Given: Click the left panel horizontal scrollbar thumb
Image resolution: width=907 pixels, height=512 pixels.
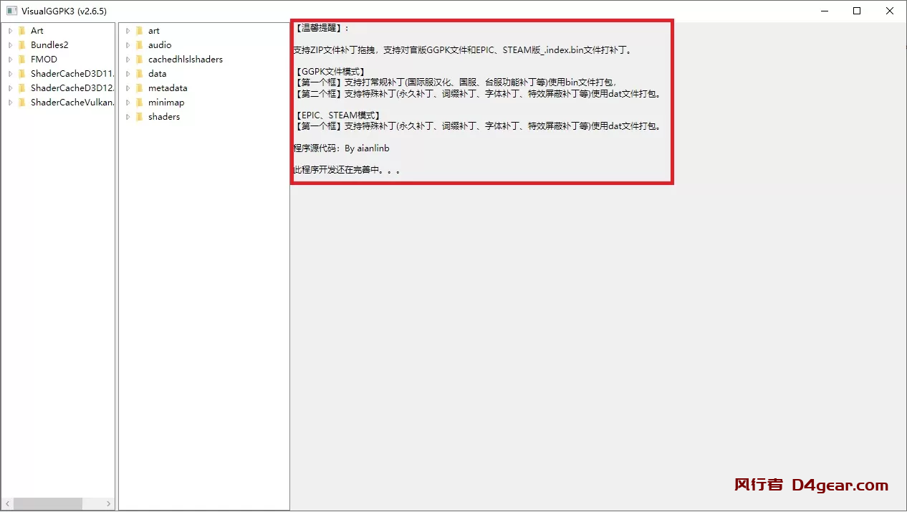Looking at the screenshot, I should pyautogui.click(x=47, y=503).
